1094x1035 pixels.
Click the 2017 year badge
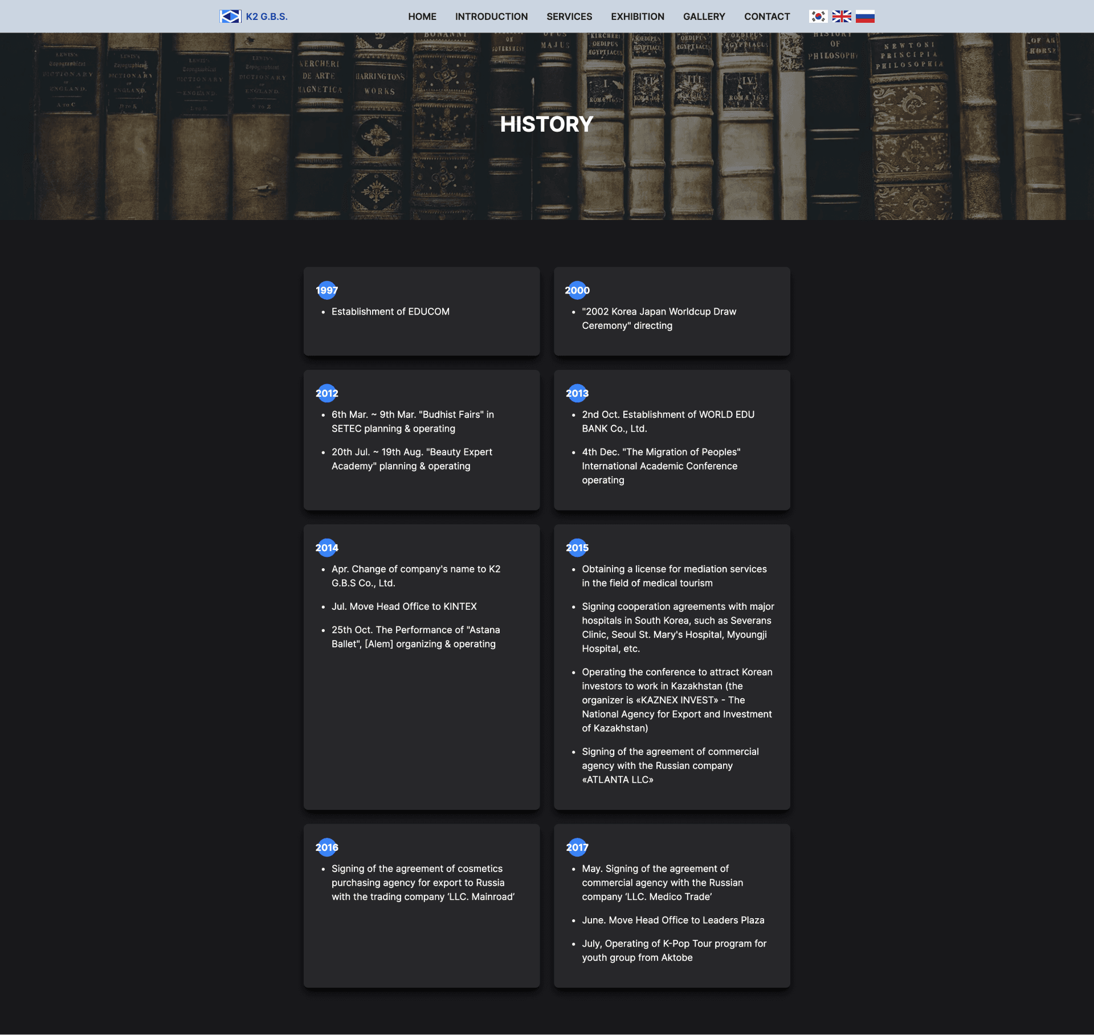[577, 848]
